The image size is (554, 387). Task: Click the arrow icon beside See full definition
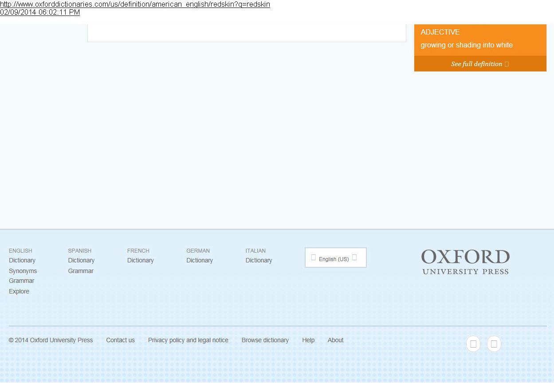[507, 64]
